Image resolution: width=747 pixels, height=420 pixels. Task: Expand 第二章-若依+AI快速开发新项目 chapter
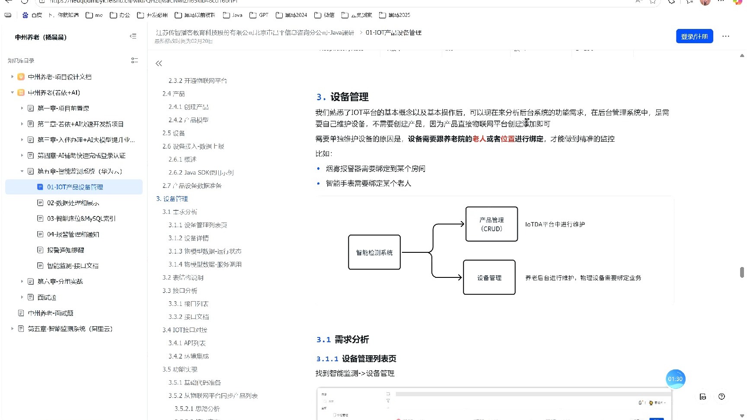coord(22,124)
